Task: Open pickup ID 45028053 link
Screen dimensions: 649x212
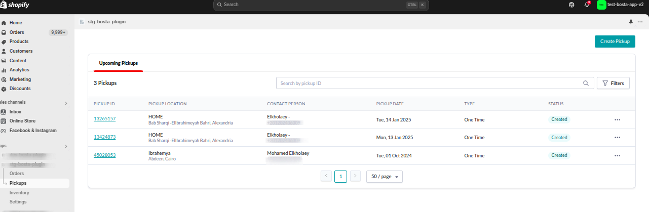Action: click(105, 155)
